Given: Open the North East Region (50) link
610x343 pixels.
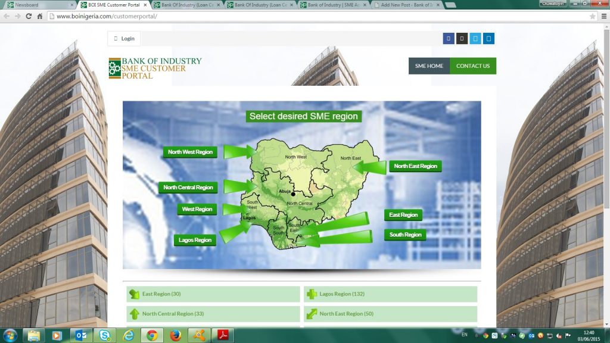Looking at the screenshot, I should [x=391, y=314].
